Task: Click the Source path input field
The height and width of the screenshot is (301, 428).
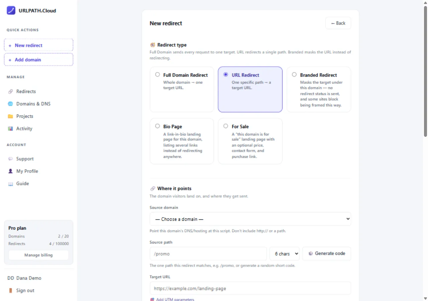Action: tap(208, 254)
